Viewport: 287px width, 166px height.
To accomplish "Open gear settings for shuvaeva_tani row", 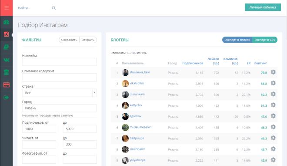I will pyautogui.click(x=273, y=72).
